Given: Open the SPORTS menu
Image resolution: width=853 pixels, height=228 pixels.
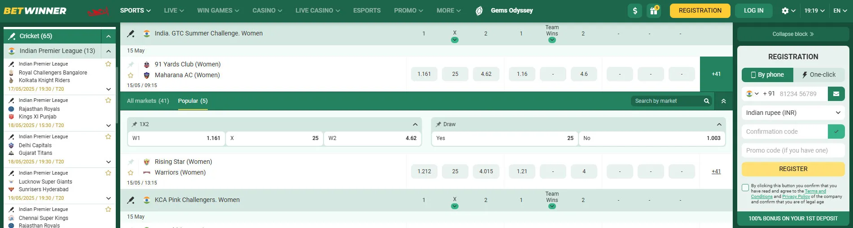Looking at the screenshot, I should click(x=135, y=10).
